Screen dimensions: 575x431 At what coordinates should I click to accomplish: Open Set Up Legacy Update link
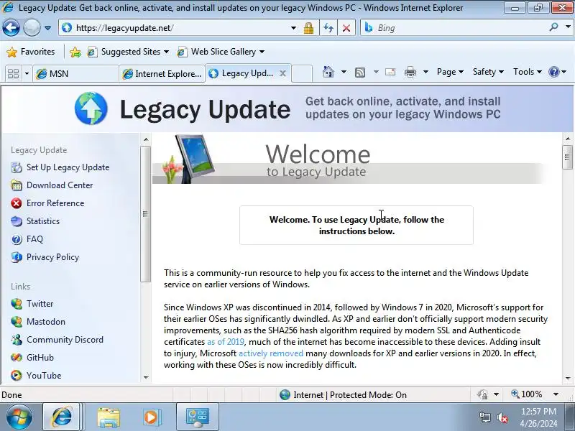[68, 167]
